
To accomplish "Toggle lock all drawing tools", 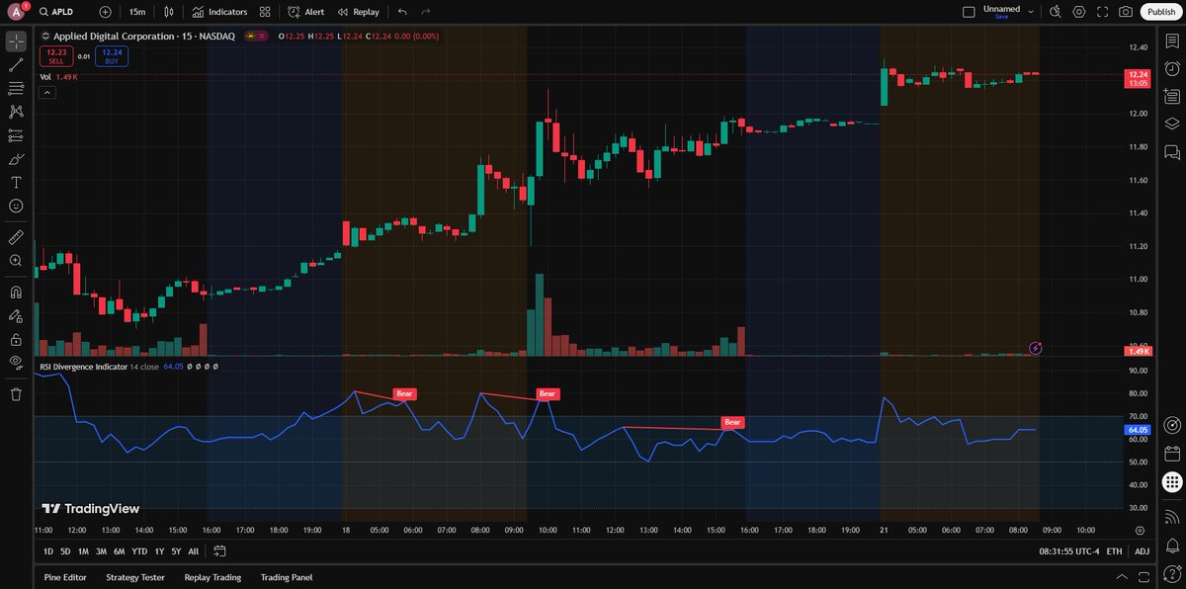I will point(16,339).
